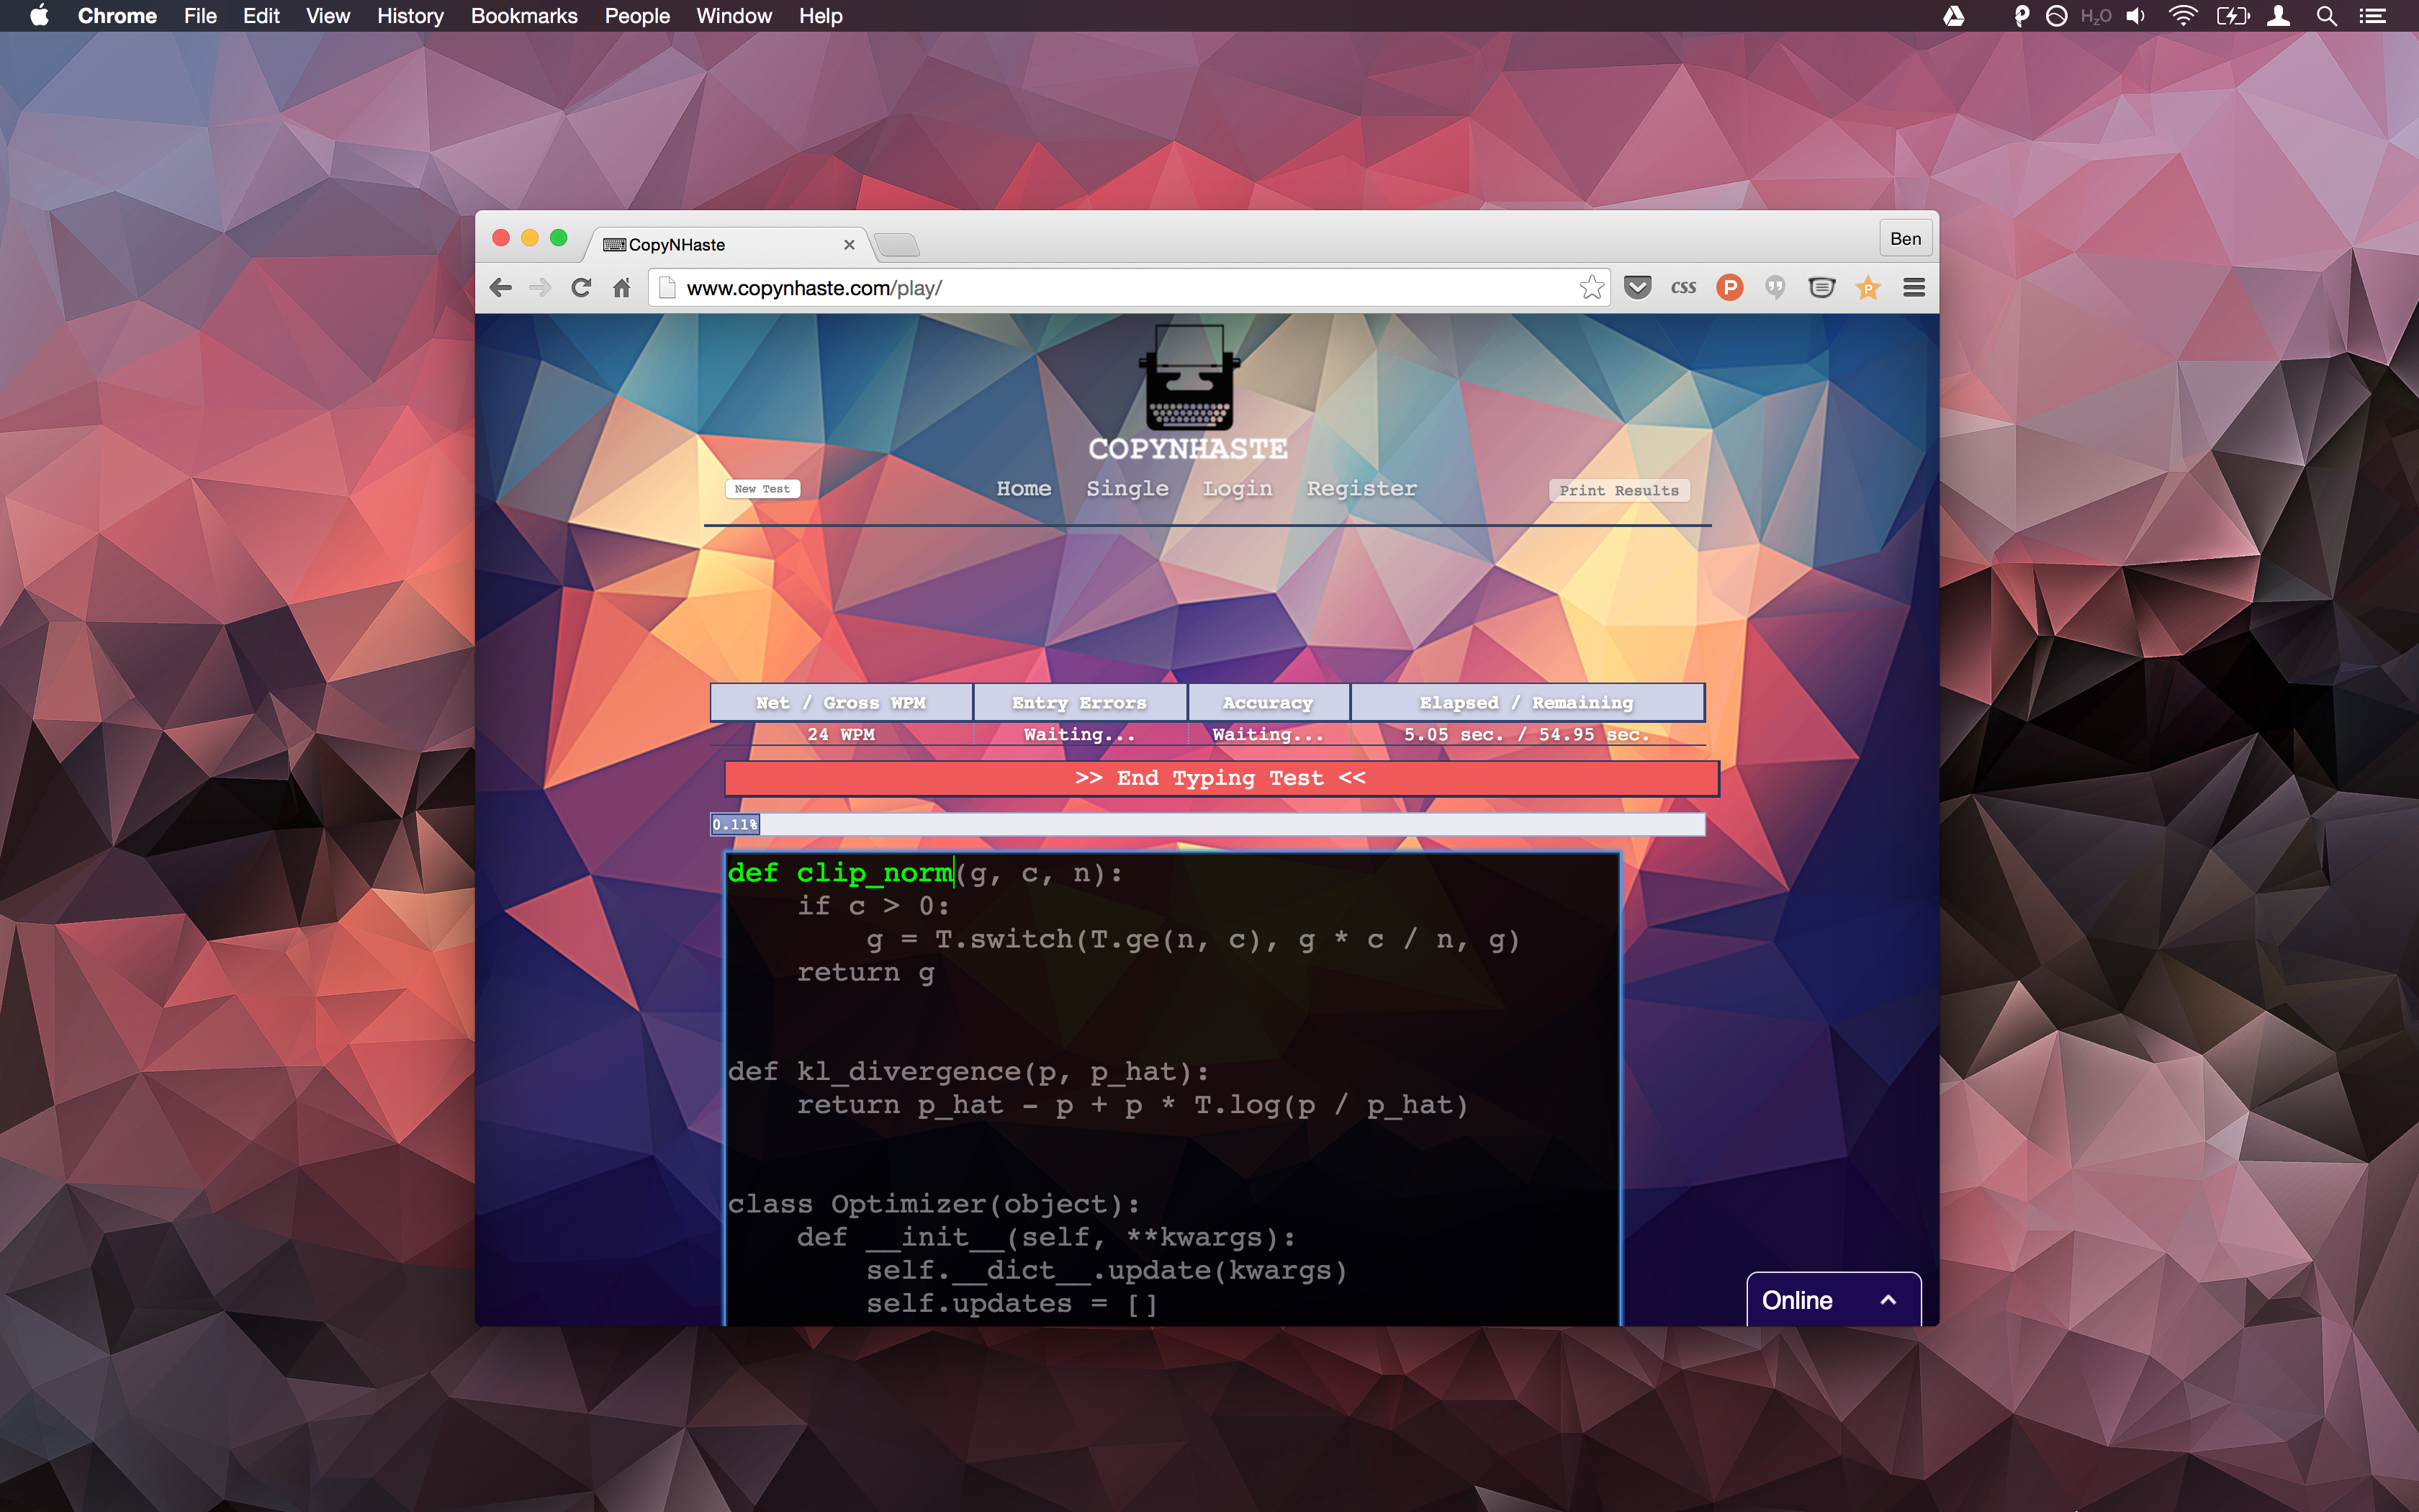Navigate back with the back arrow
Image resolution: width=2419 pixels, height=1512 pixels.
[x=501, y=288]
